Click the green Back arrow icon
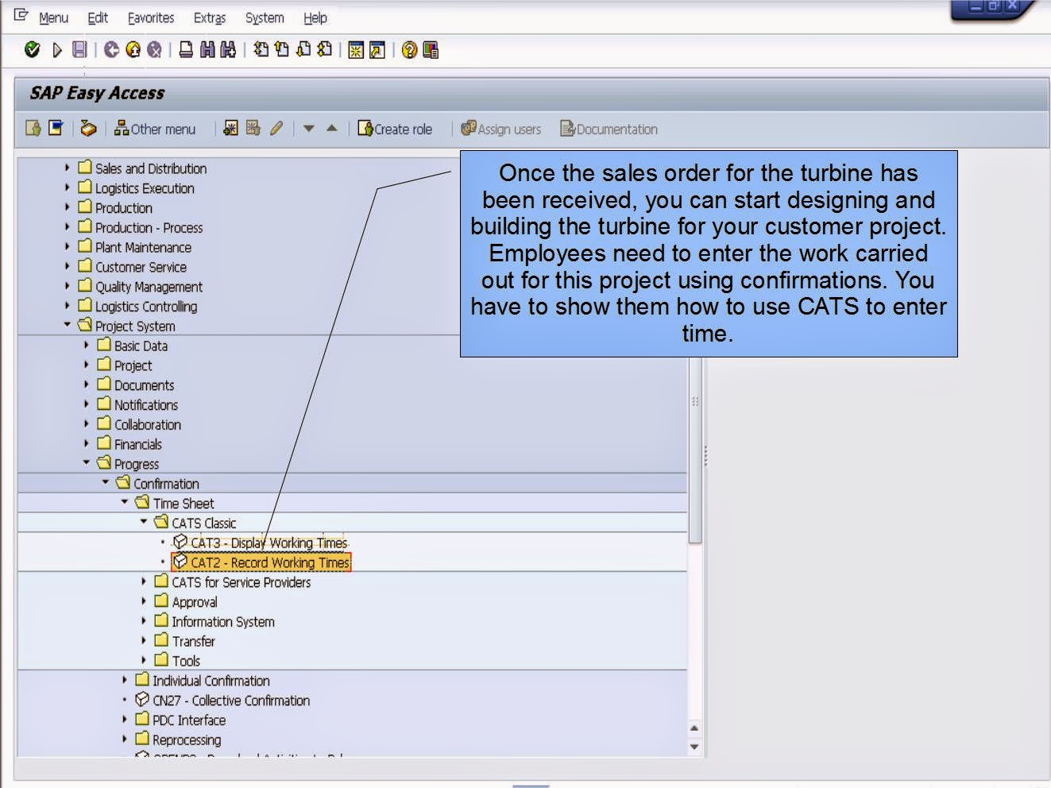Screen dimensions: 1051x788 pyautogui.click(x=111, y=50)
